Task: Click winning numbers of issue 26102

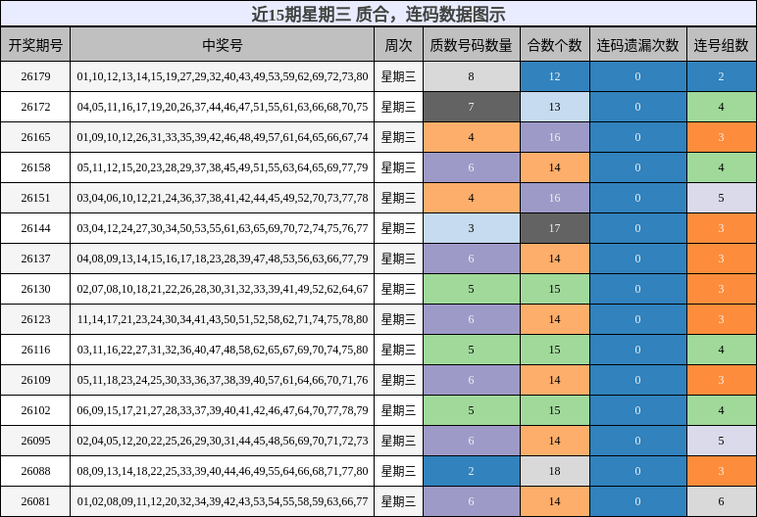Action: [x=222, y=410]
